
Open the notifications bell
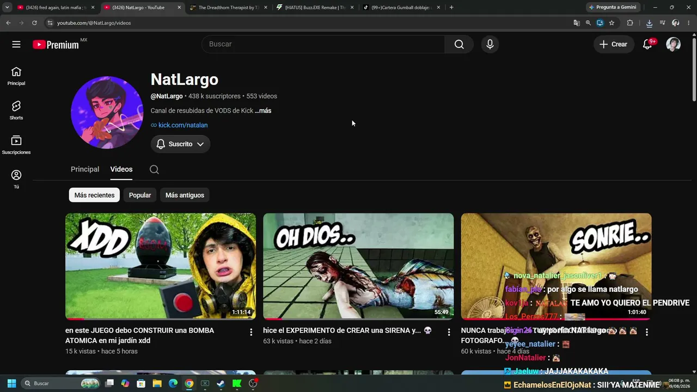(x=647, y=44)
